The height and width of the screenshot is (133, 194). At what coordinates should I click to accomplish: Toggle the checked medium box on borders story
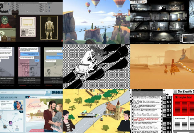click(x=168, y=102)
